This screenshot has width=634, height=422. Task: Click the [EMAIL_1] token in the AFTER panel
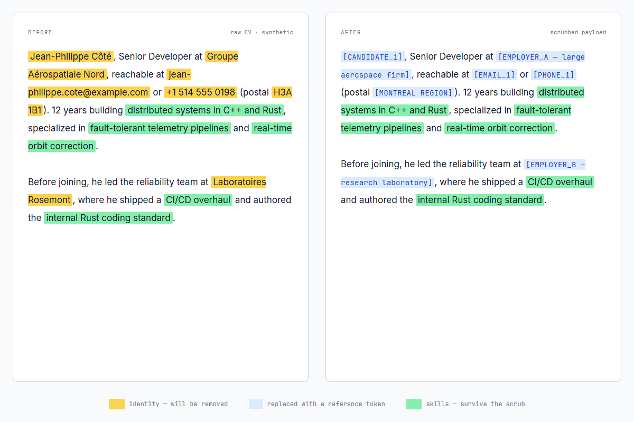pyautogui.click(x=495, y=74)
